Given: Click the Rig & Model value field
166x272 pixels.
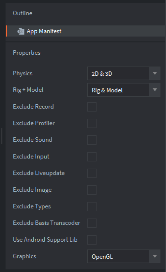Looking at the screenshot, I should [x=118, y=90].
